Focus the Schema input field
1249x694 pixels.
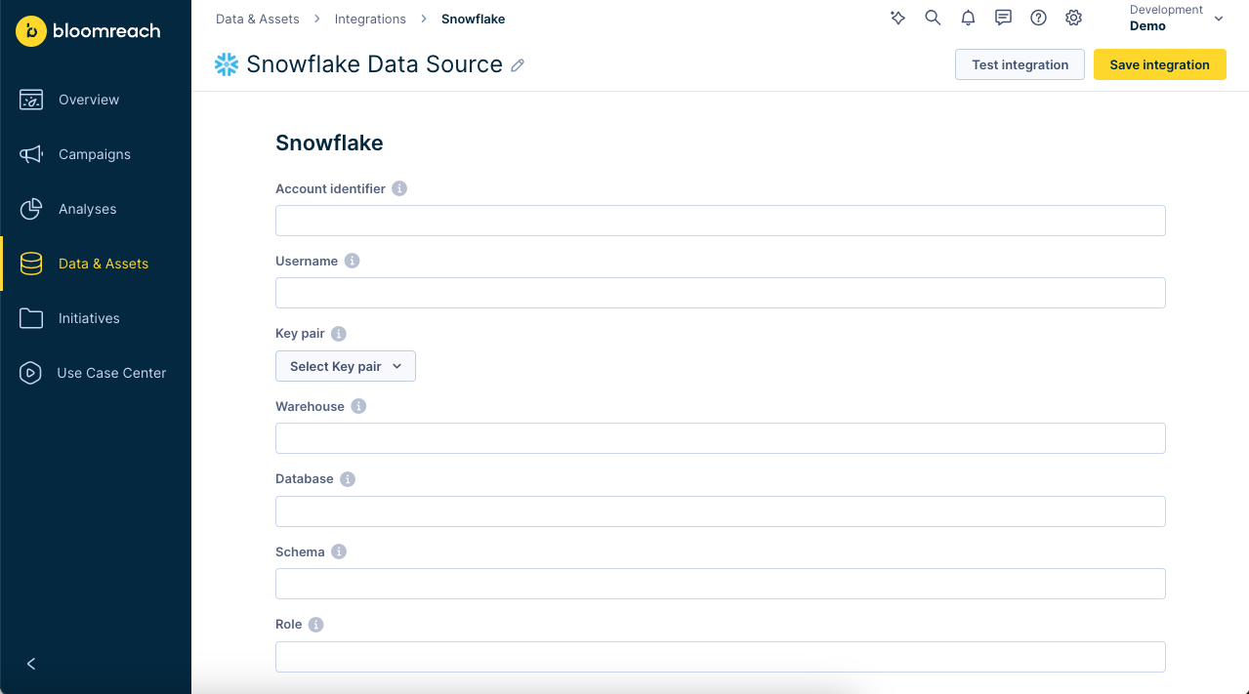[721, 584]
